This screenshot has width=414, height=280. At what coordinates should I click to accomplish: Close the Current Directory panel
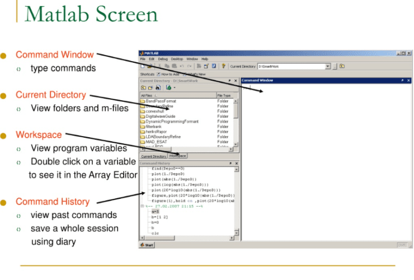pos(236,81)
